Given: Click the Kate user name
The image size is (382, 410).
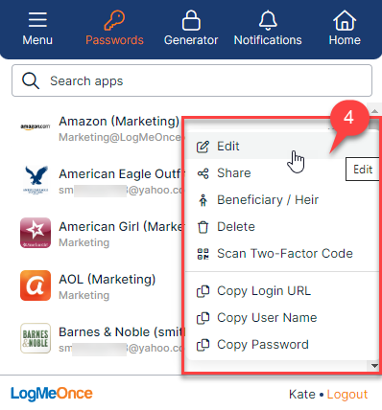Looking at the screenshot, I should pyautogui.click(x=302, y=395).
